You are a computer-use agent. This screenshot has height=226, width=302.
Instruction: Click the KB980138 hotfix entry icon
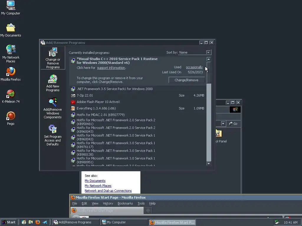[73, 153]
